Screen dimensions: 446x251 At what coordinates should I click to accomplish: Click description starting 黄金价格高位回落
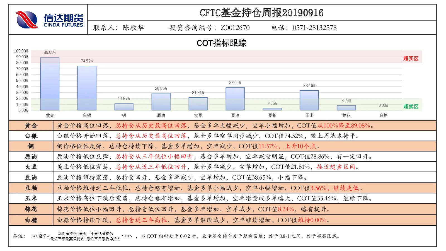click(x=215, y=126)
